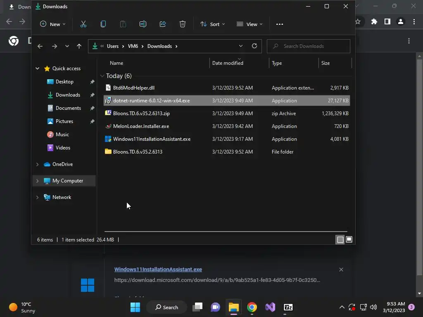423x317 pixels.
Task: Click the Search Downloads field
Action: [308, 46]
